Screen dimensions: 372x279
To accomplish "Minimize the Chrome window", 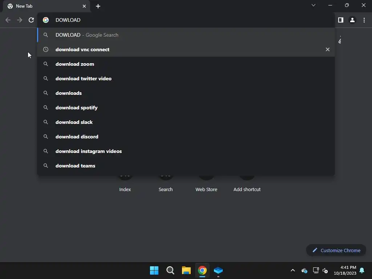I will point(330,5).
